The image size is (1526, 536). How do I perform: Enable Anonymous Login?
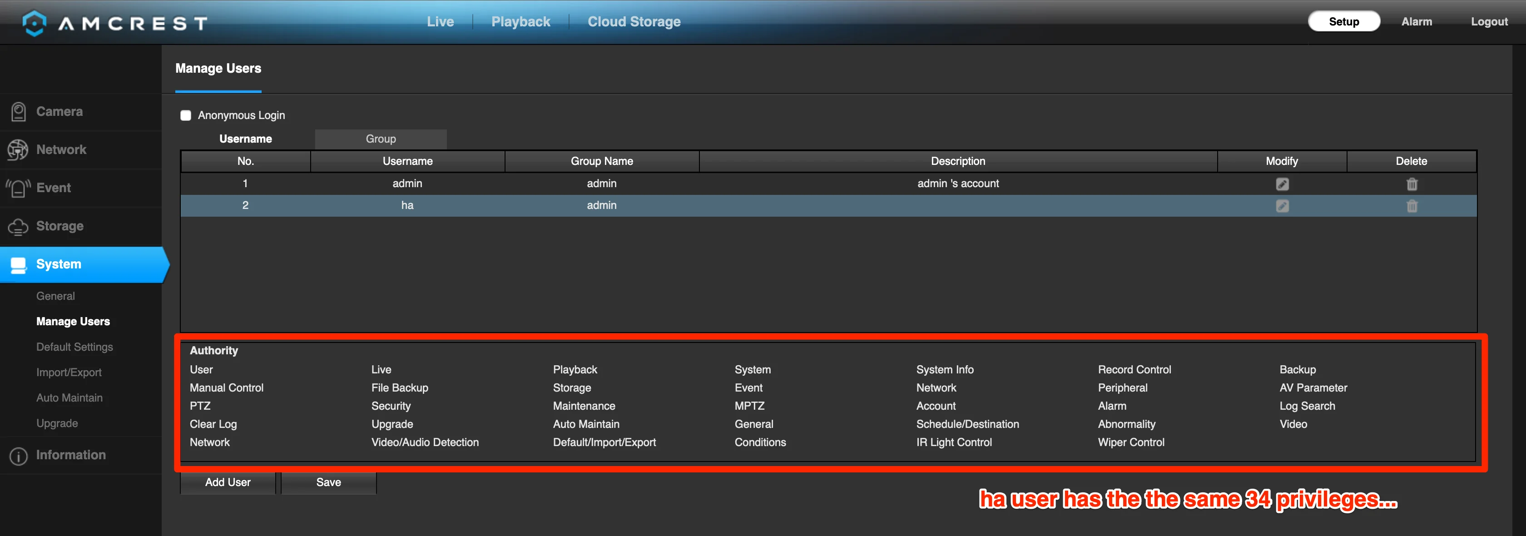pyautogui.click(x=185, y=115)
